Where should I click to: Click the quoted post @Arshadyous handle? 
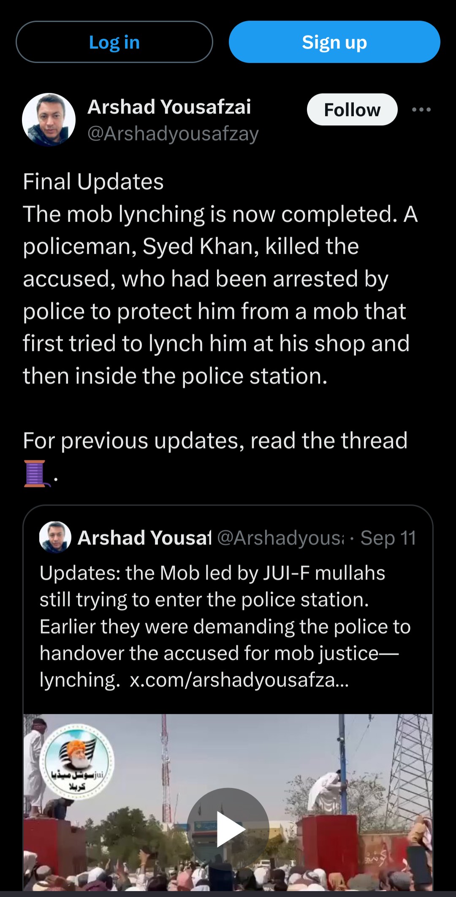click(280, 538)
